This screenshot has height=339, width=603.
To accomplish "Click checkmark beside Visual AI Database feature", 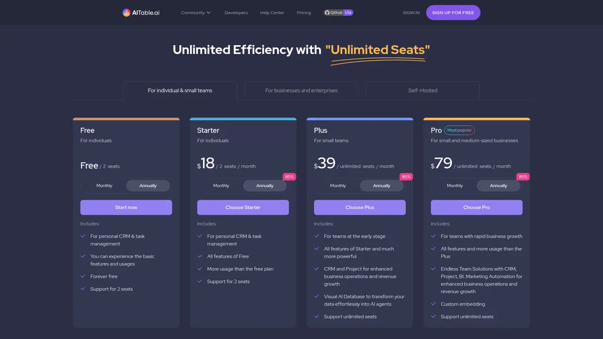I will (317, 297).
